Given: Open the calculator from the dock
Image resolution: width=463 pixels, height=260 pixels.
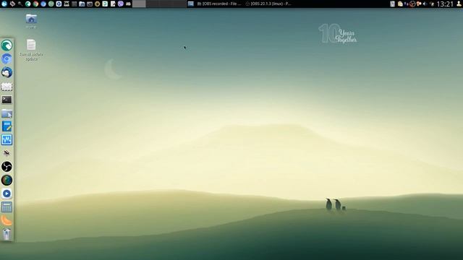Looking at the screenshot, I should [7, 207].
